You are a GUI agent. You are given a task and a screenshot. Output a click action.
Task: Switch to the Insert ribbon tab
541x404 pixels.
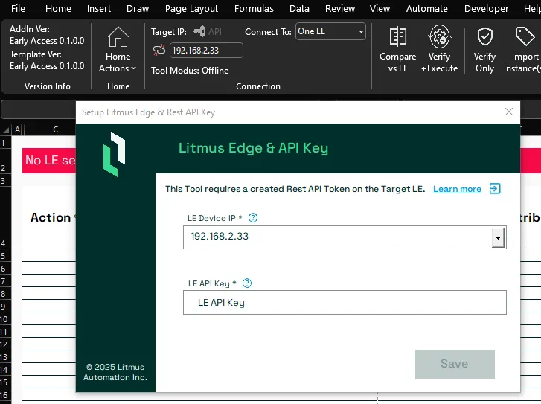tap(99, 9)
